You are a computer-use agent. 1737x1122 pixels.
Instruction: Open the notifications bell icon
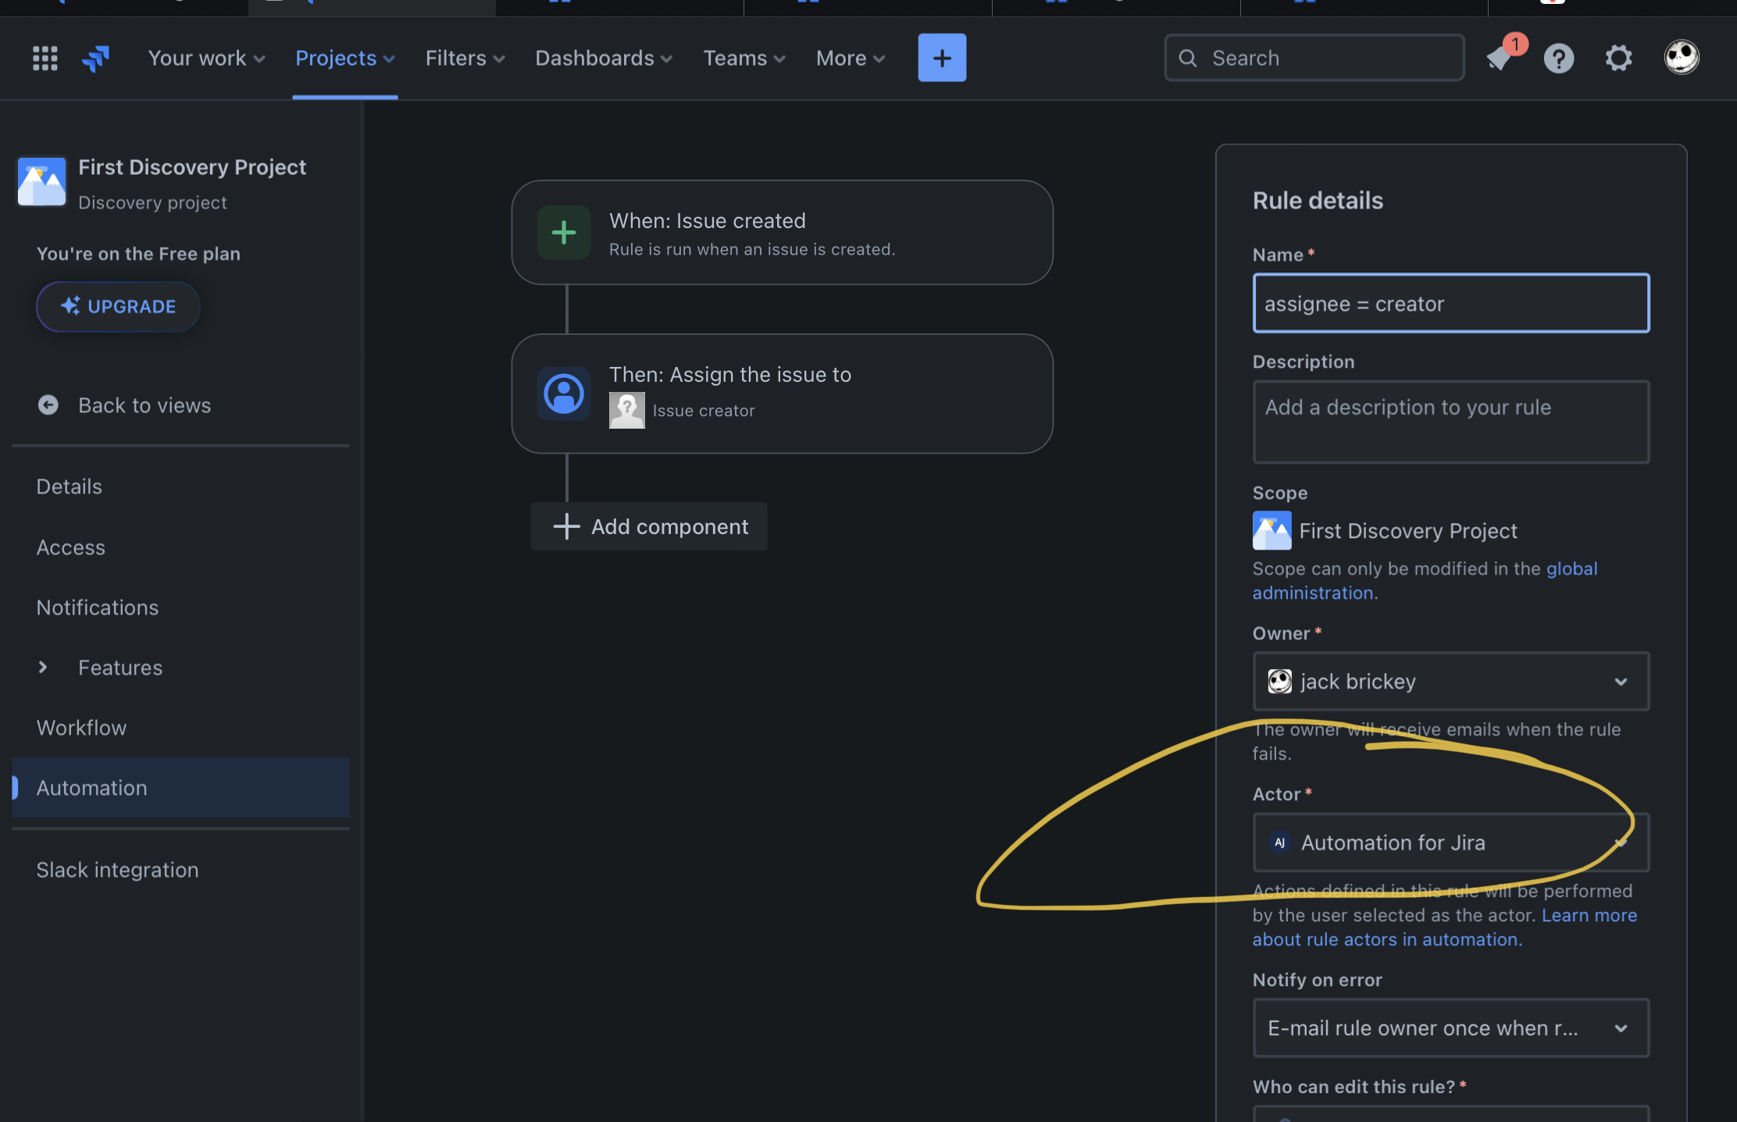click(1500, 58)
